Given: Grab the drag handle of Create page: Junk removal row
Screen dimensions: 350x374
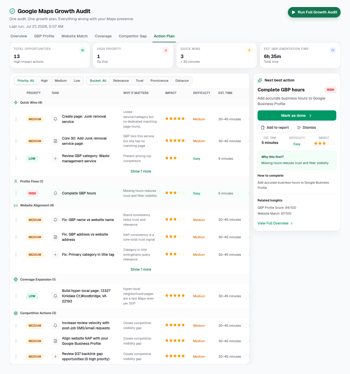Looking at the screenshot, I should [16, 119].
